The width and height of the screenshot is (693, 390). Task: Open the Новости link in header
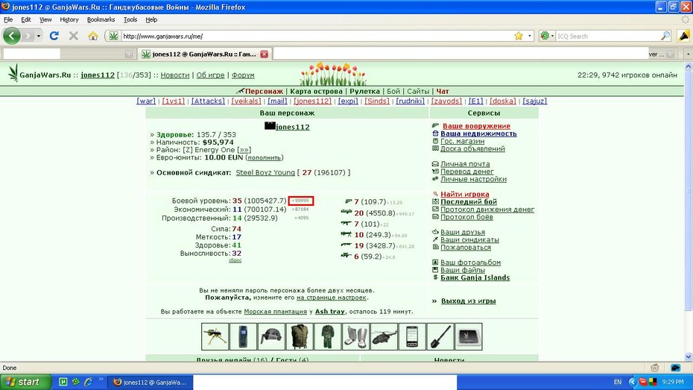click(175, 75)
